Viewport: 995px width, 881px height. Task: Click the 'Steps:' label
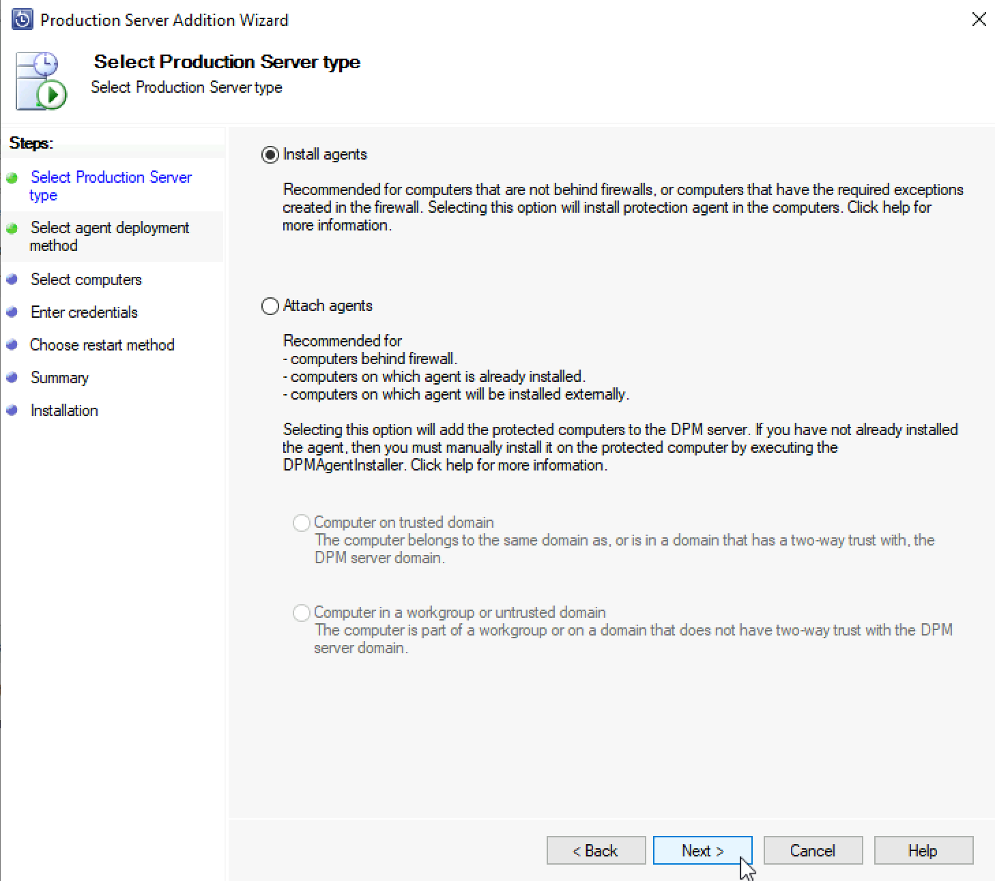coord(31,143)
